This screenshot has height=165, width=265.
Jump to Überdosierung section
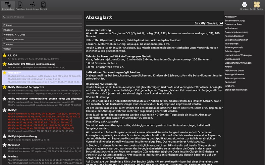click(x=233, y=59)
